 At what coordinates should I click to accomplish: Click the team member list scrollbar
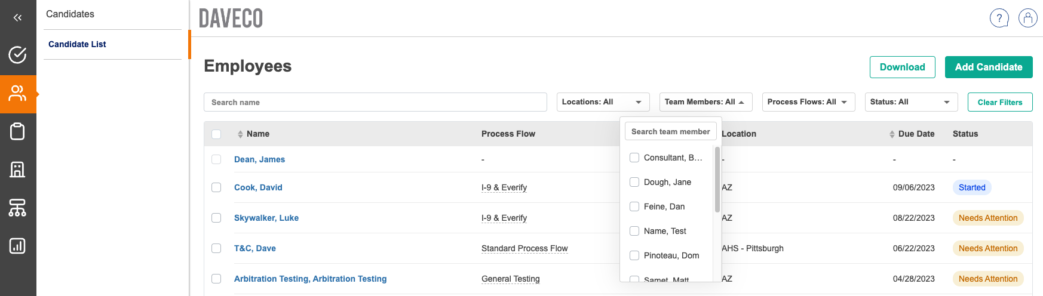pos(717,180)
